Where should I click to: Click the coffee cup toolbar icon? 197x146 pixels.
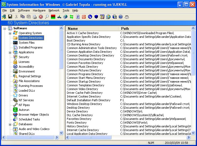[127, 17]
